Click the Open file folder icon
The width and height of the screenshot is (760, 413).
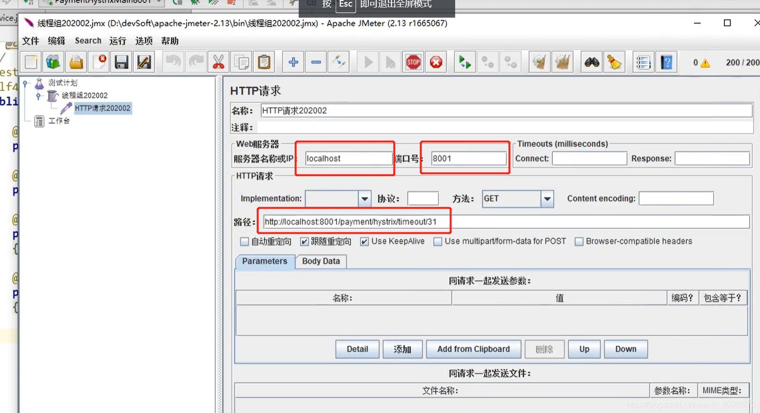tap(76, 62)
